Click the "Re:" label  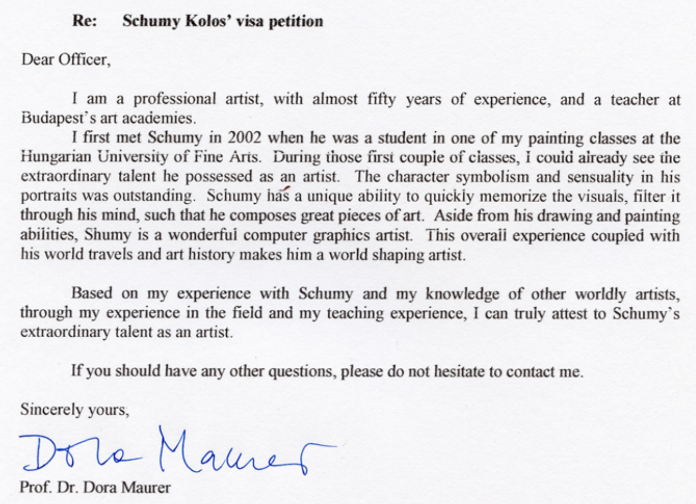tap(85, 21)
